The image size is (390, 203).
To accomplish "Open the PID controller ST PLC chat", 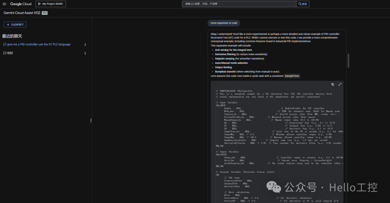I will 39,44.
